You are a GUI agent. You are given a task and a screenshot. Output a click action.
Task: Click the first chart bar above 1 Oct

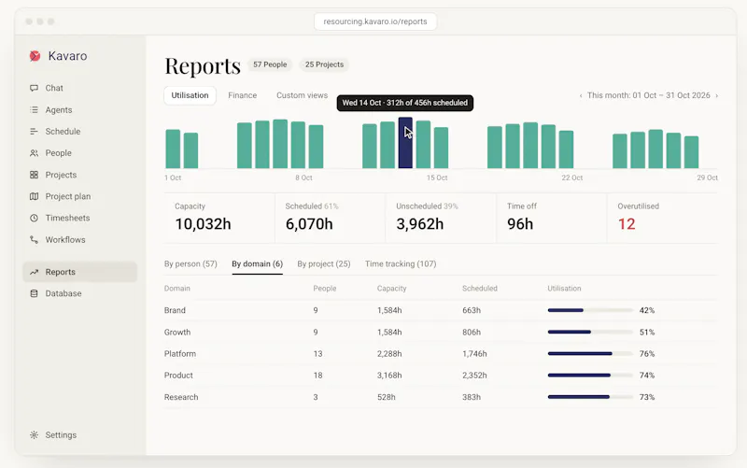click(x=173, y=149)
